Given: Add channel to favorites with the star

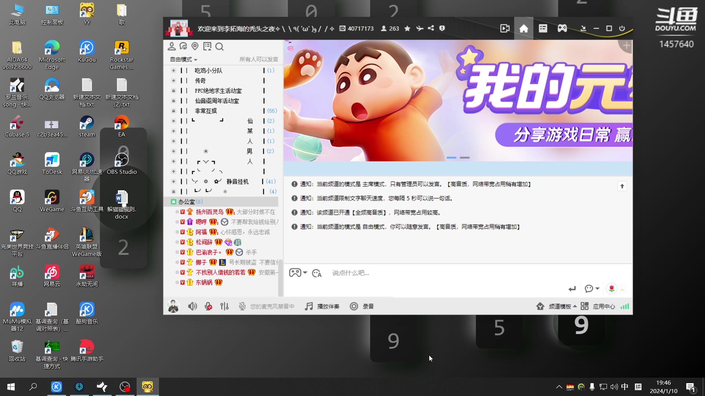Looking at the screenshot, I should (x=407, y=28).
